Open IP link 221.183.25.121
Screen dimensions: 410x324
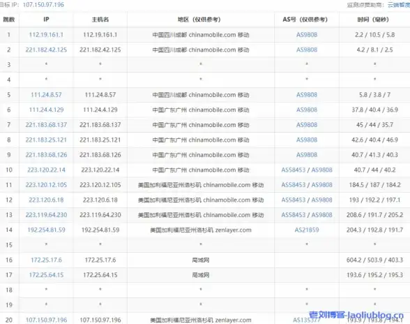46,140
